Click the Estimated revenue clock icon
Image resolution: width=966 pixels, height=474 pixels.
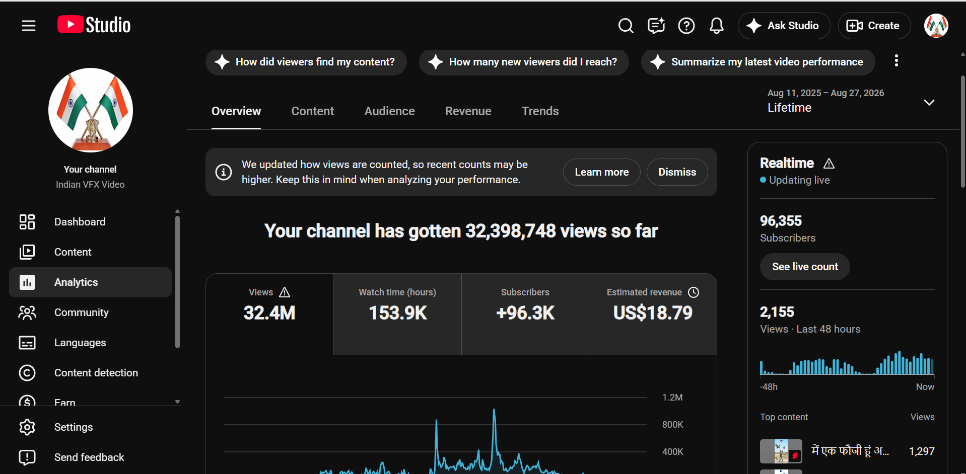pyautogui.click(x=694, y=292)
